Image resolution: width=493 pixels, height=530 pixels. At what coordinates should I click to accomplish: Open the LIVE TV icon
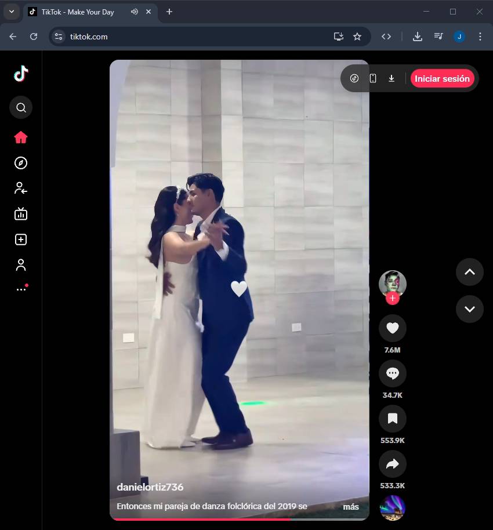pyautogui.click(x=21, y=214)
